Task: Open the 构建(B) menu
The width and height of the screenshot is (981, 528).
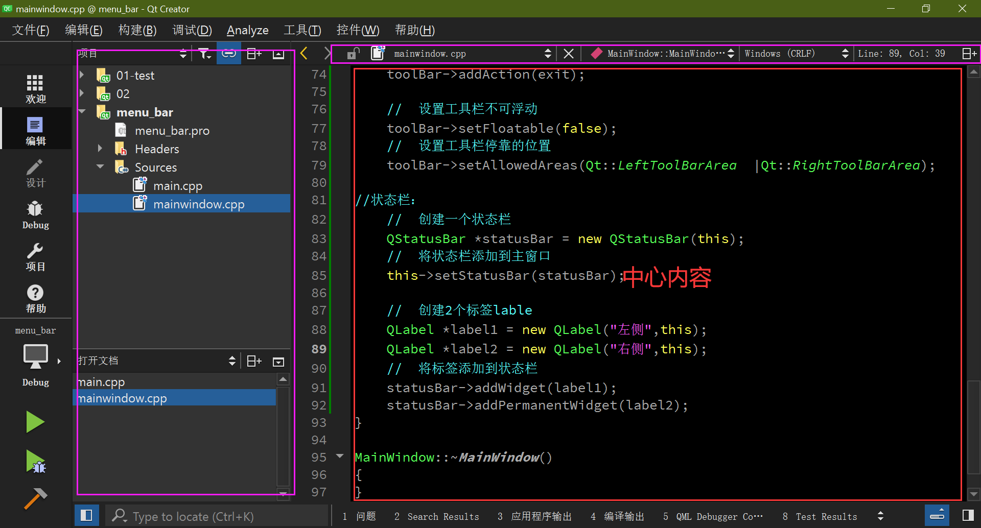Action: tap(137, 30)
